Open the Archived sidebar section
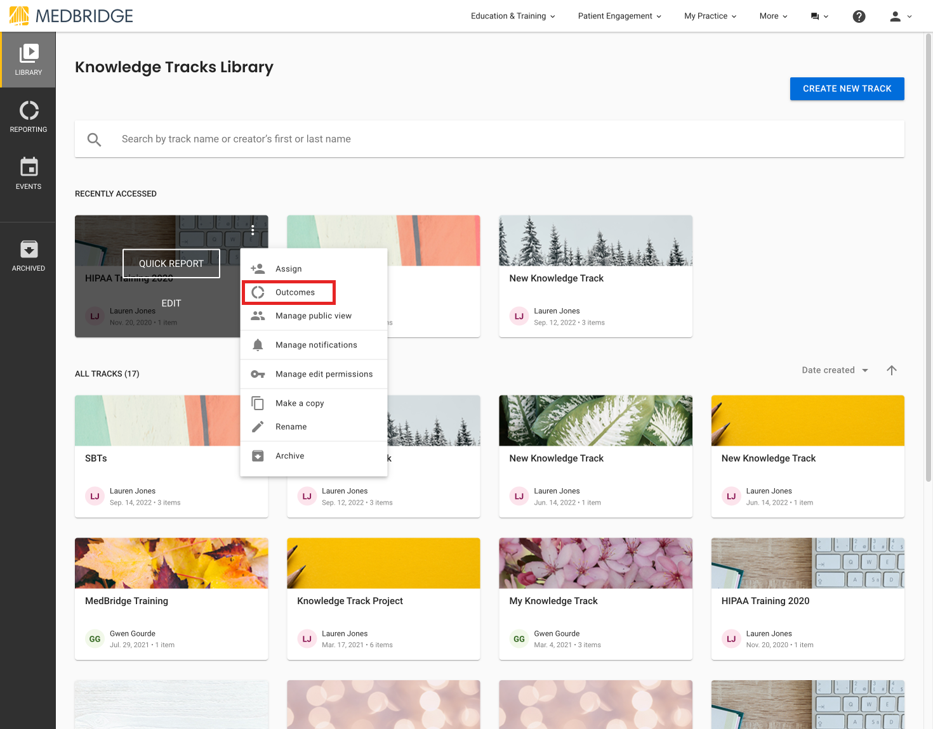This screenshot has height=729, width=933. tap(28, 255)
